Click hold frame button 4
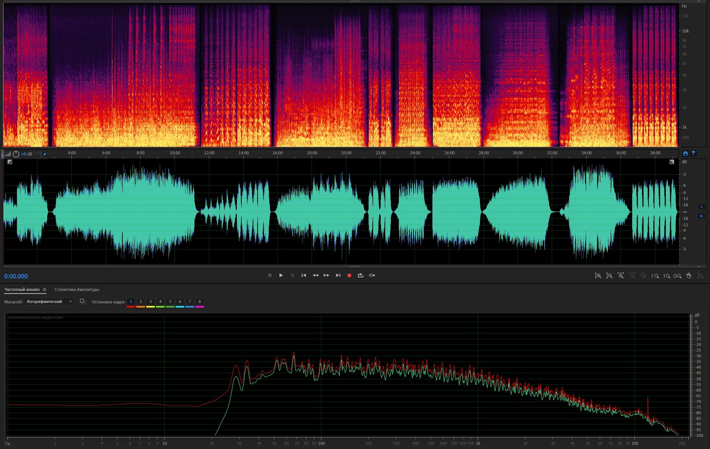710x449 pixels. (160, 301)
